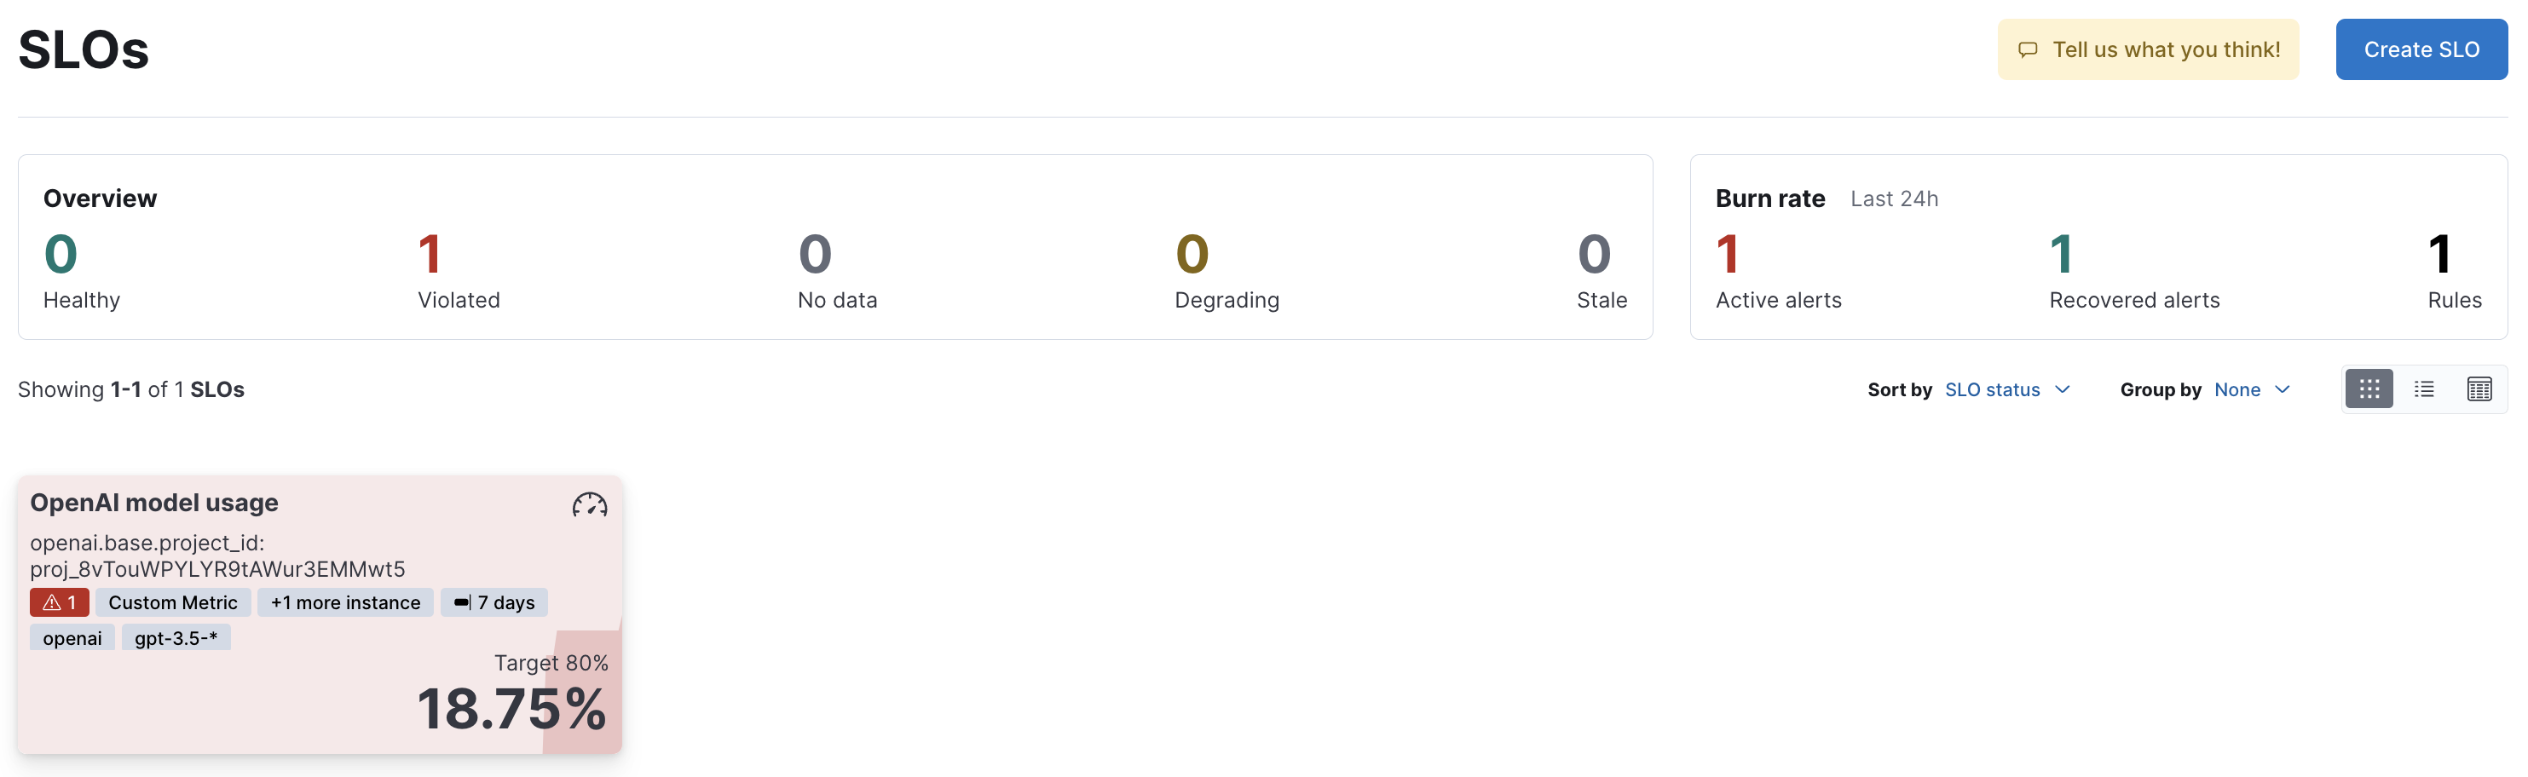2528x777 pixels.
Task: Switch to compact table view
Action: 2478,389
